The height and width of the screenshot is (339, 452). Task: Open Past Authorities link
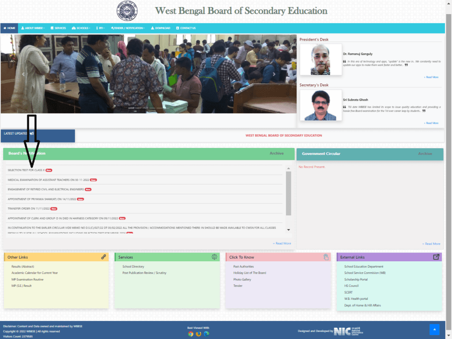(x=244, y=267)
